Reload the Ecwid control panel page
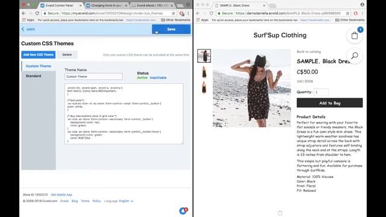386x217 pixels. (37, 13)
